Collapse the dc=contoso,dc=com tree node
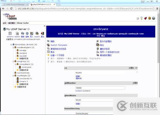The image size is (160, 115). (11, 45)
